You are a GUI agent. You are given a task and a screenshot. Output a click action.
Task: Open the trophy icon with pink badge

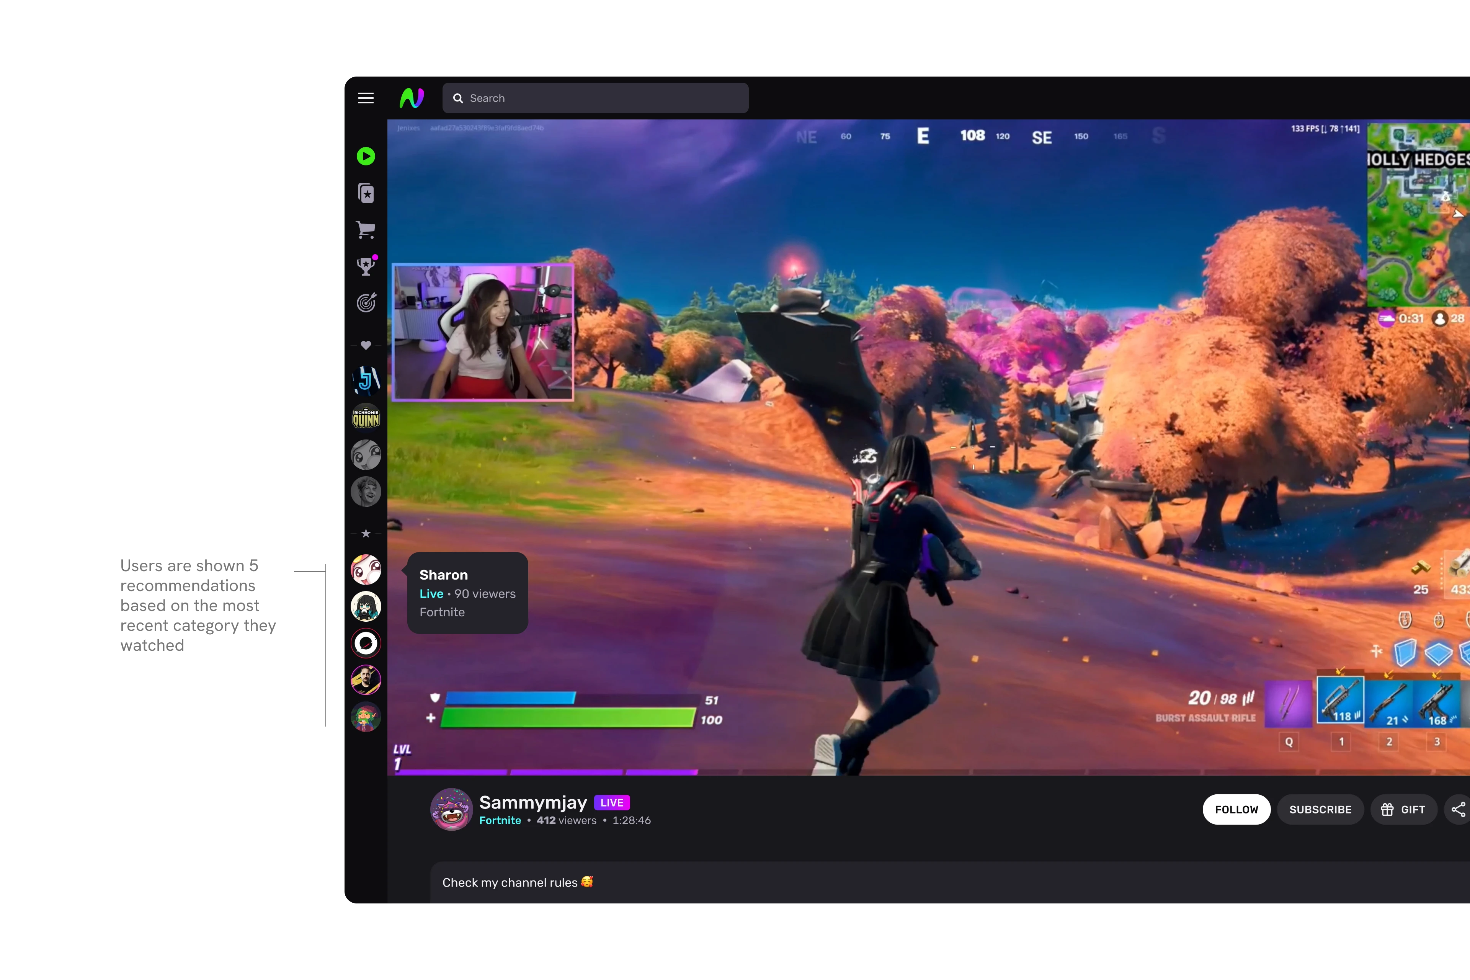pyautogui.click(x=366, y=266)
